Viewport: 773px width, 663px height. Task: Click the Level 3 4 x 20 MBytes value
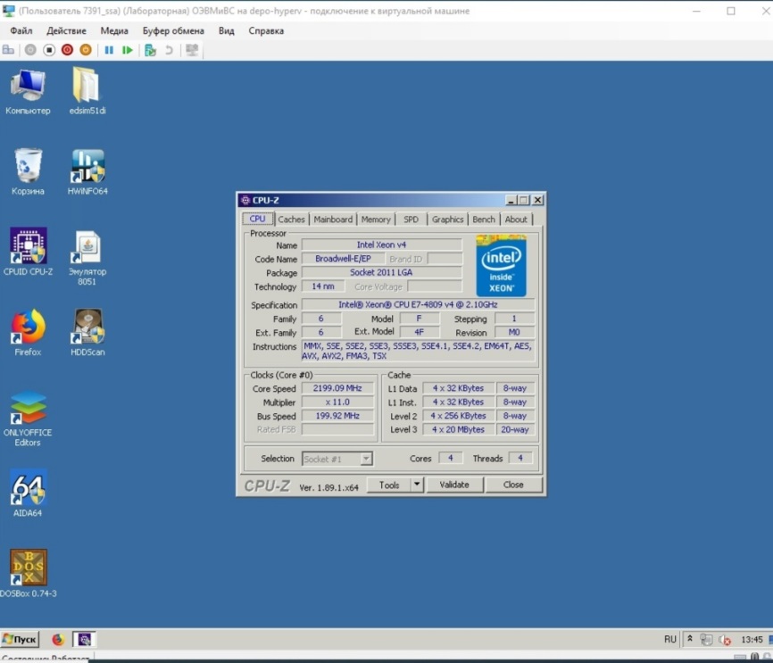click(459, 430)
